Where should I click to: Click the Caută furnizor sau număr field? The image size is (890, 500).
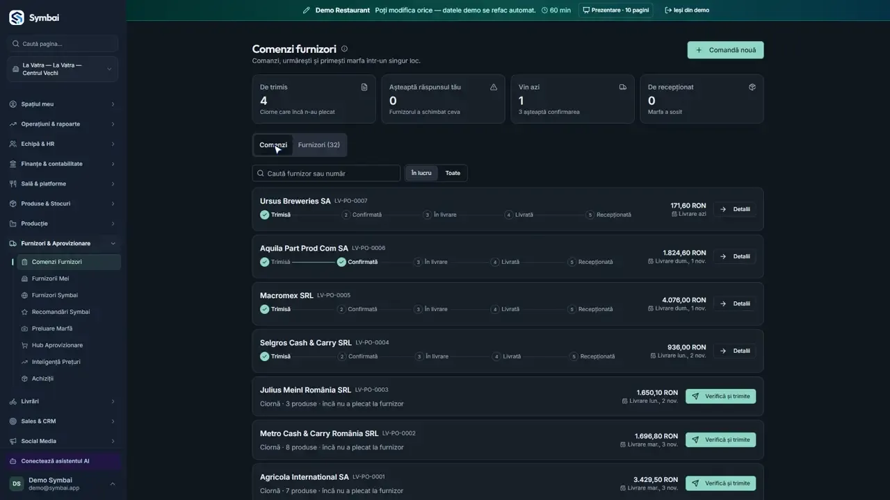(x=326, y=173)
